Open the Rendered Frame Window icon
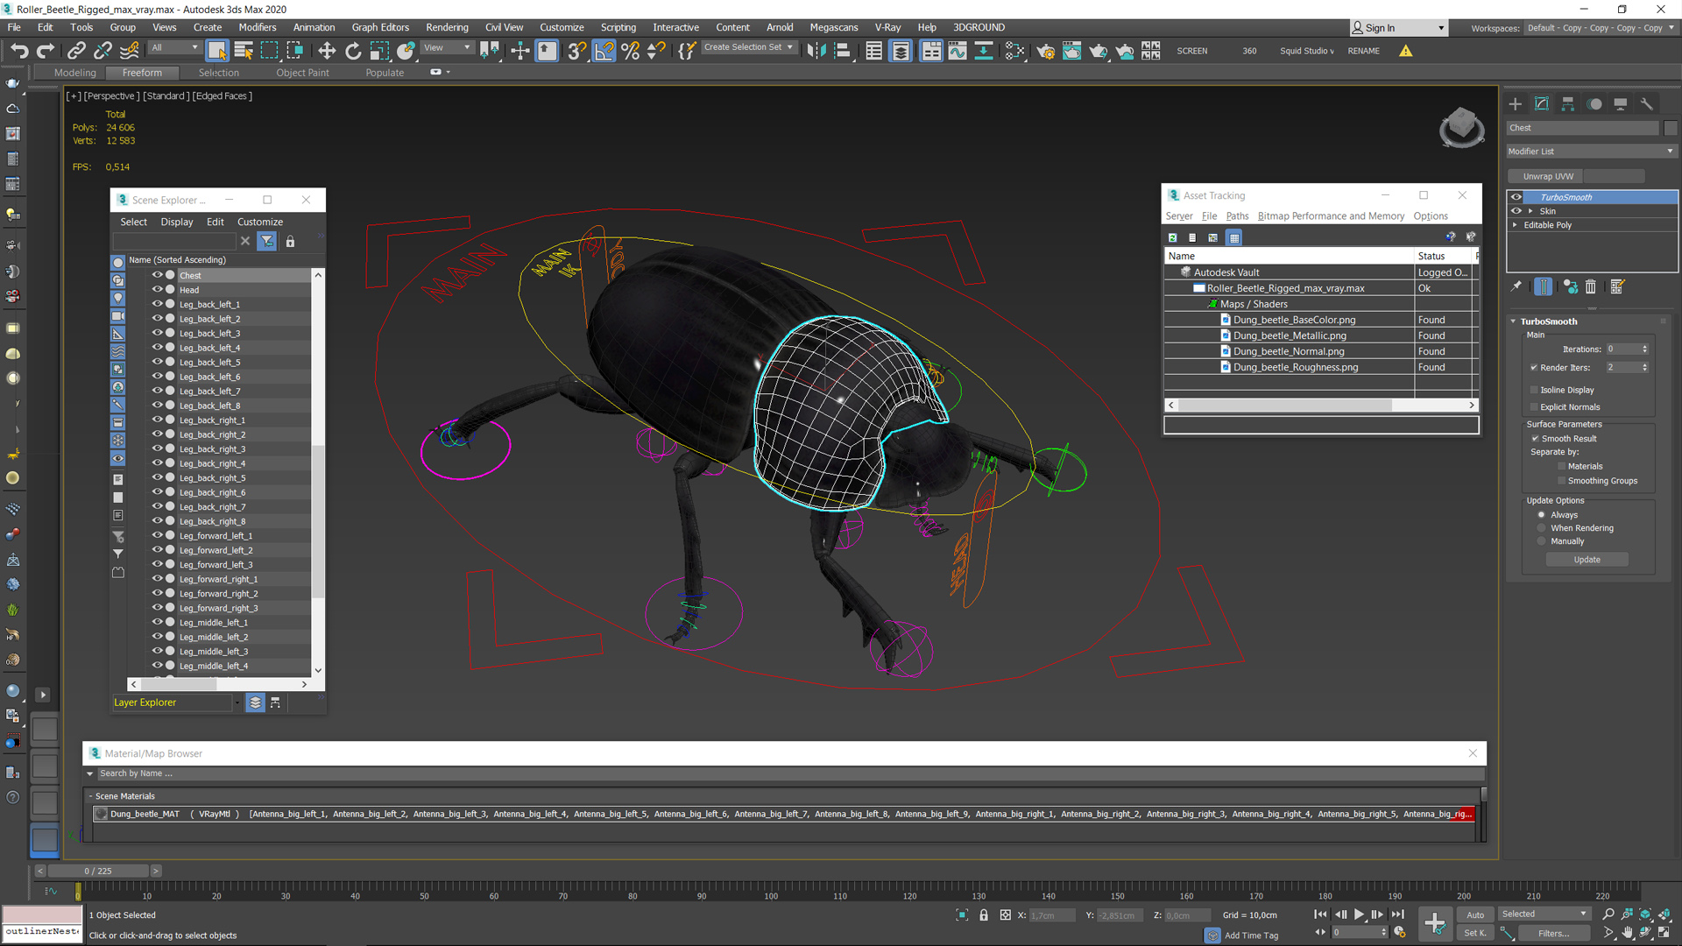This screenshot has height=946, width=1682. 1071,51
